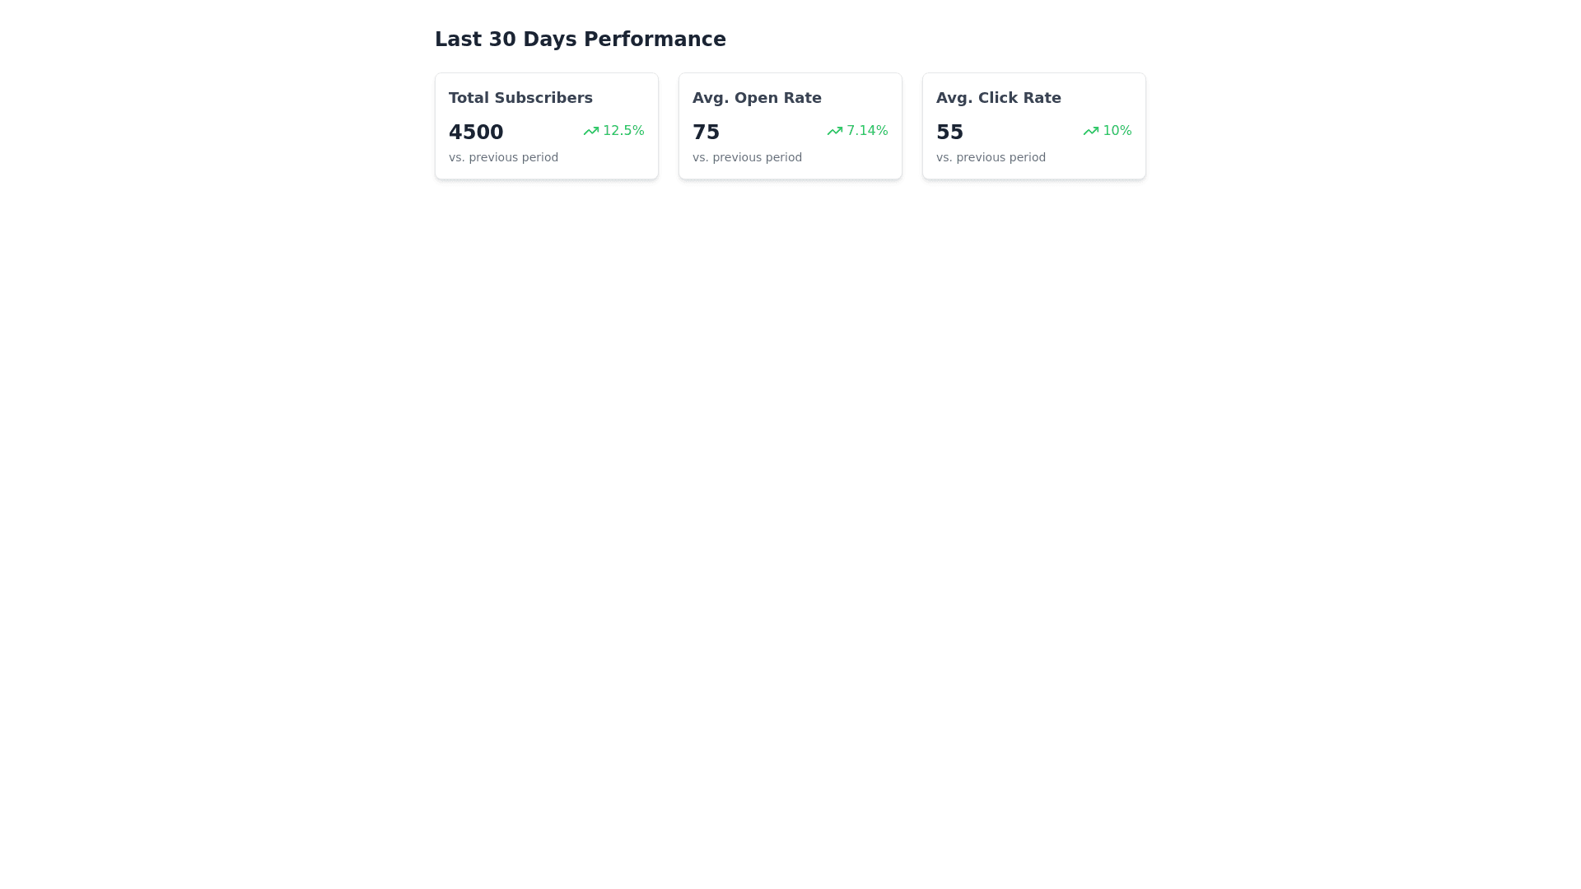The height and width of the screenshot is (889, 1581).
Task: Click the Last 30 Days Performance heading
Action: [x=580, y=40]
